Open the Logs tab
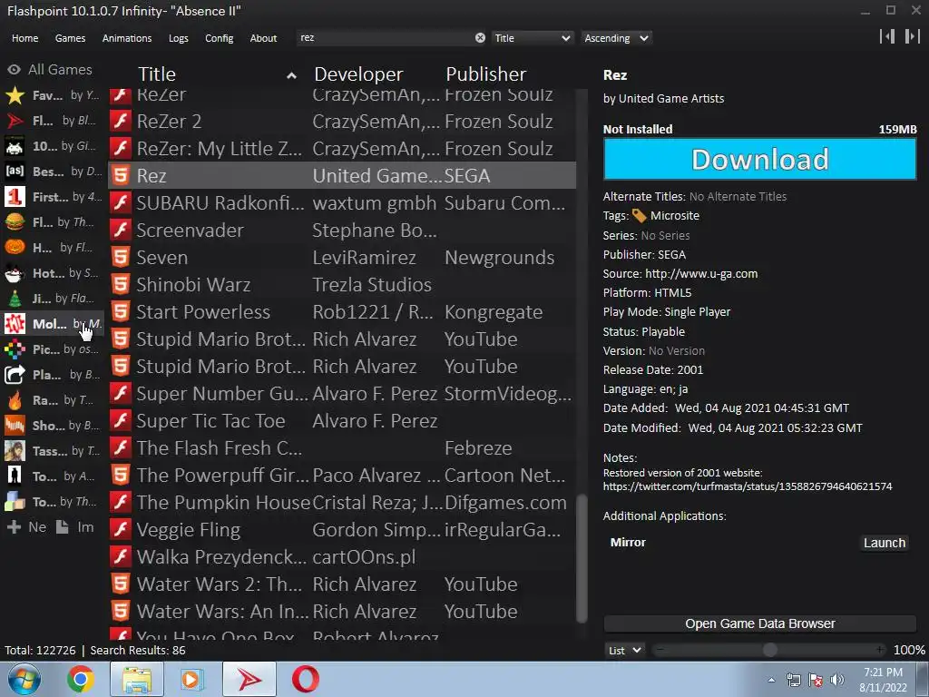Image resolution: width=929 pixels, height=697 pixels. (x=179, y=38)
